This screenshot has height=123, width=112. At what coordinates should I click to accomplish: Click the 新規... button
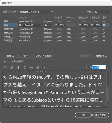point(10,56)
